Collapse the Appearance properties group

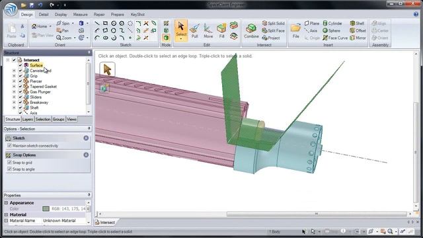tap(6, 203)
